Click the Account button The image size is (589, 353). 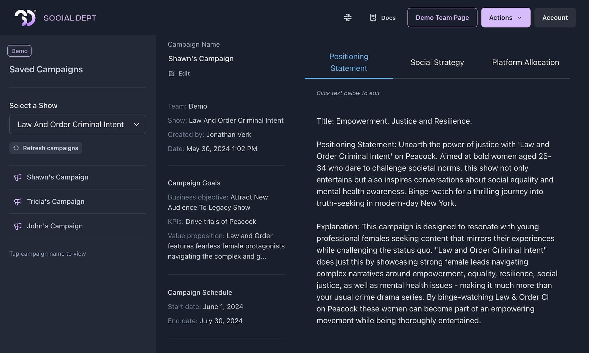[555, 18]
